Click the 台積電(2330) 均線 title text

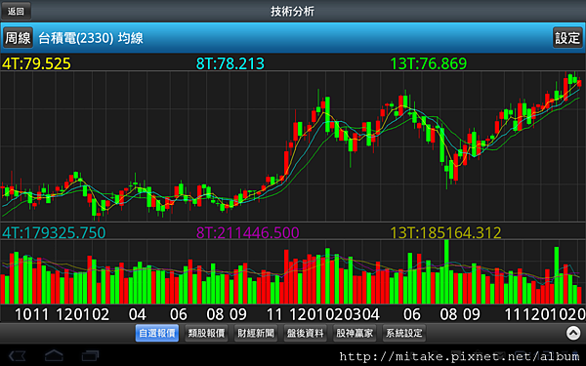[x=91, y=38]
